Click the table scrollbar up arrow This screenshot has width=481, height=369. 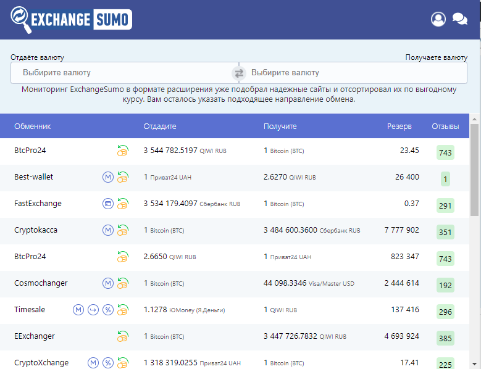pos(474,119)
